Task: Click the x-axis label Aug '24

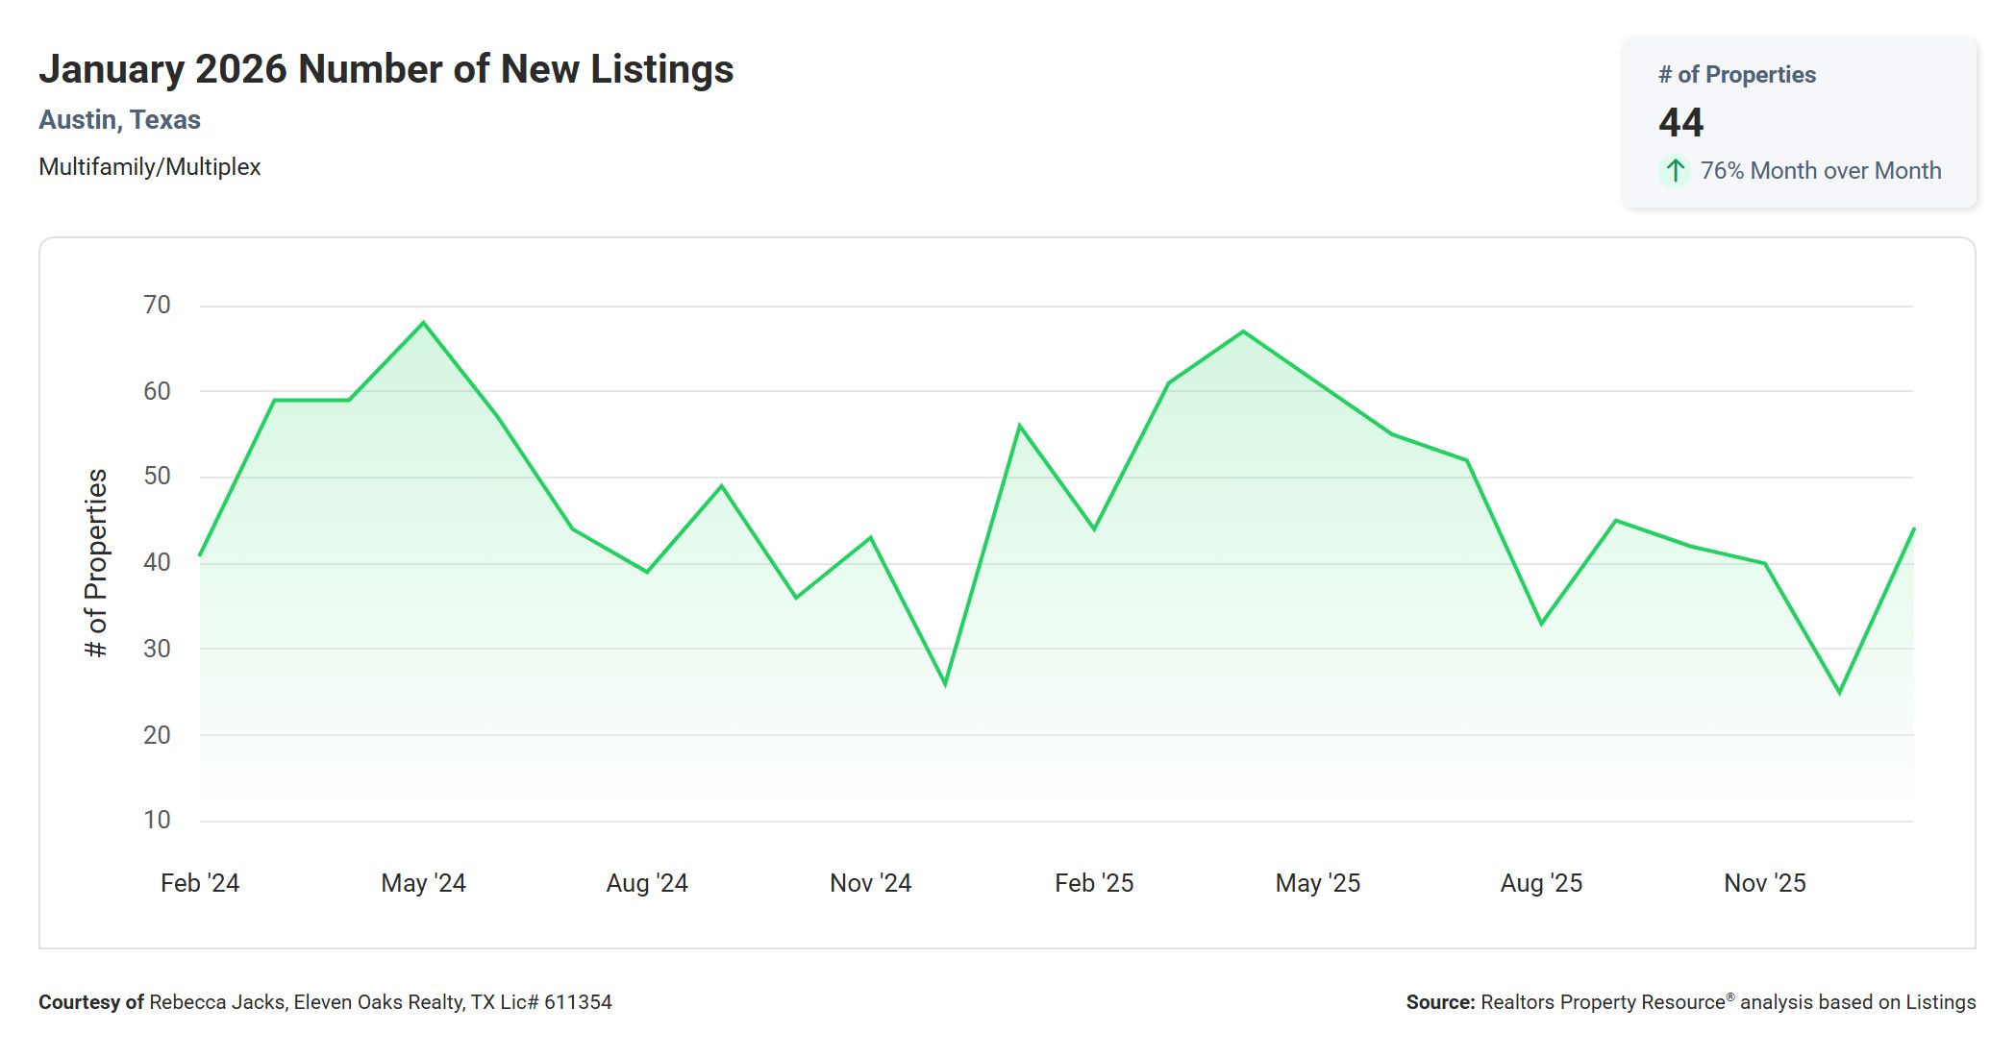Action: pos(647,883)
